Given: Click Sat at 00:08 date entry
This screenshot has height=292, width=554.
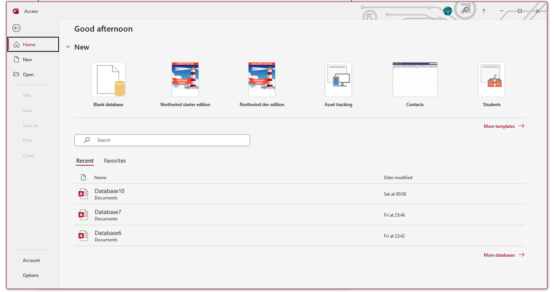Looking at the screenshot, I should [395, 194].
